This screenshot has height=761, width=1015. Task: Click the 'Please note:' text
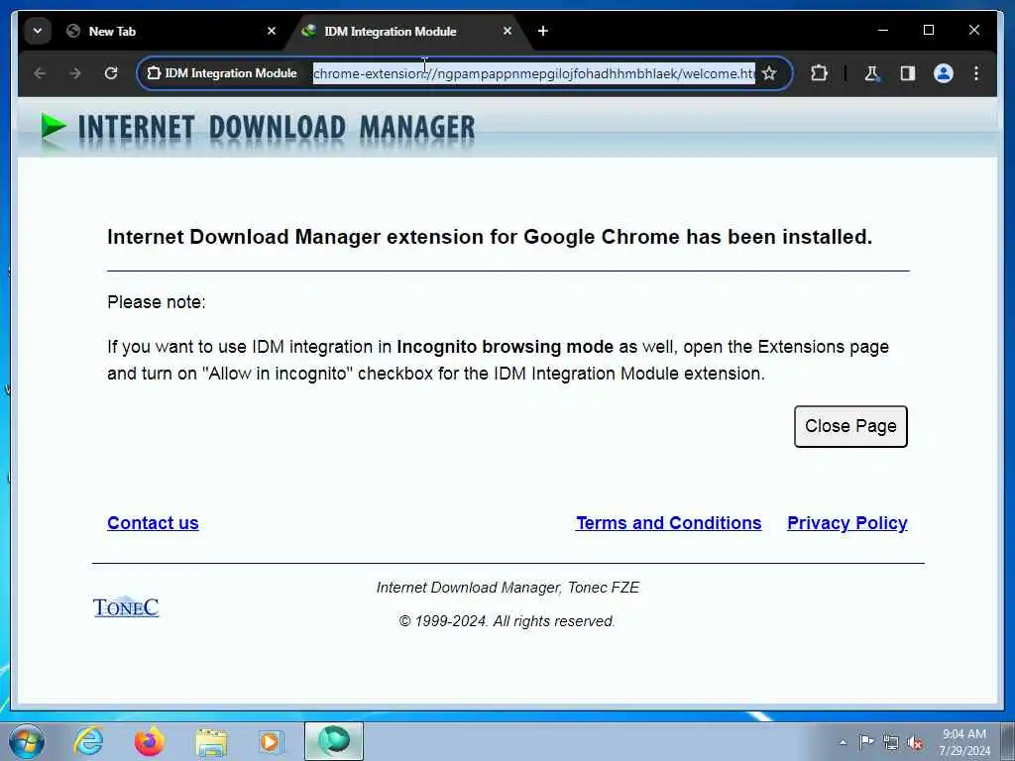coord(157,302)
